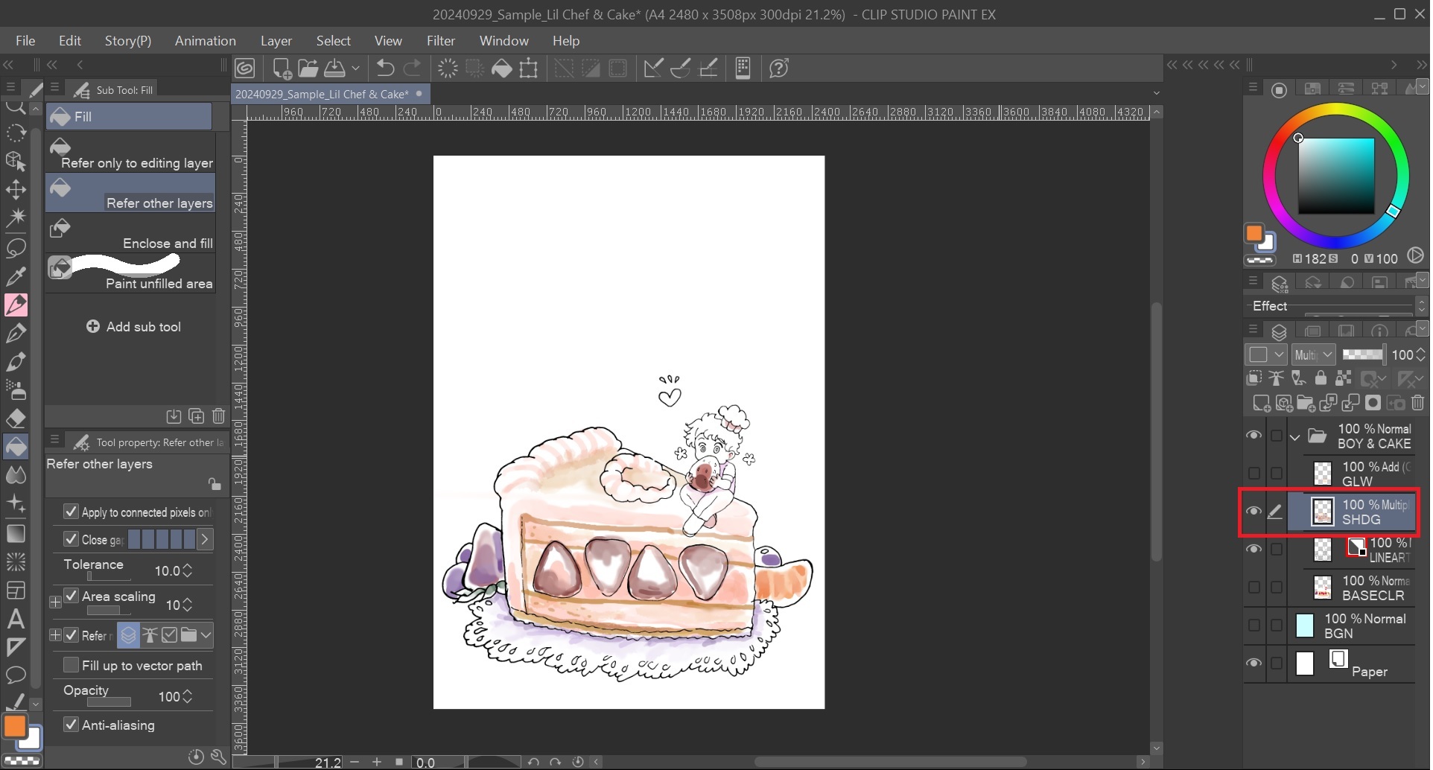Viewport: 1433px width, 770px height.
Task: Click Add sub tool
Action: (134, 327)
